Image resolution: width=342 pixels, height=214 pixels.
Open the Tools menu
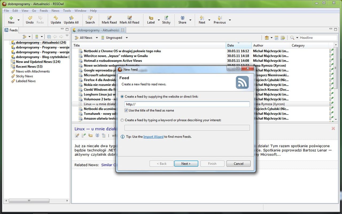pyautogui.click(x=67, y=11)
